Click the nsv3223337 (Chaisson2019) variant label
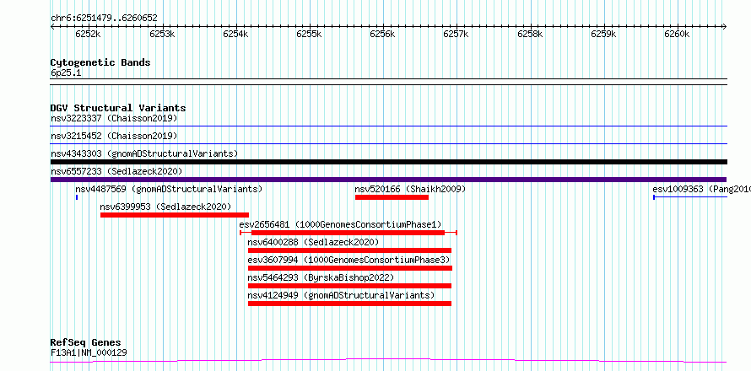The image size is (751, 371). tap(114, 118)
